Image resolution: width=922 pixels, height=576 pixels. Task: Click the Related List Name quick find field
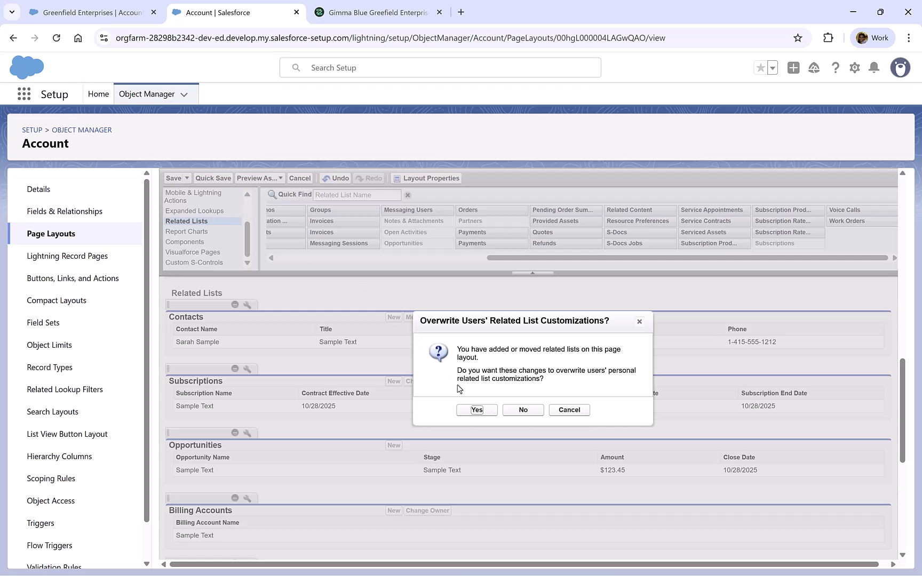[x=356, y=195]
